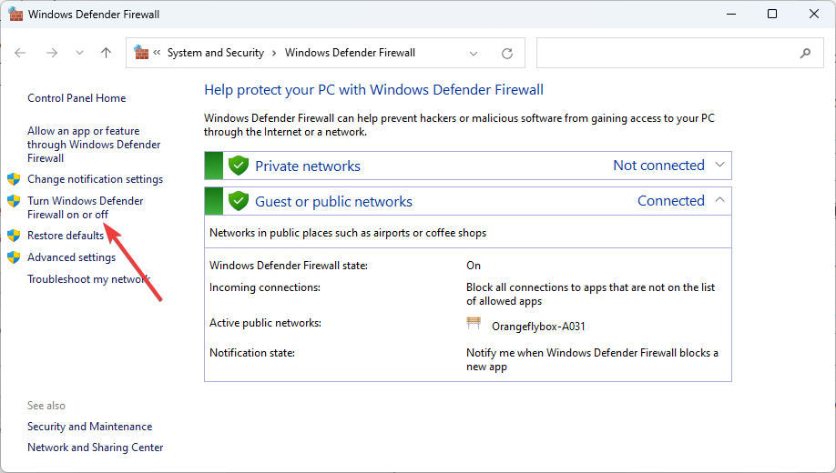The height and width of the screenshot is (473, 836).
Task: Select Orangeflybox-A031 network name
Action: pyautogui.click(x=538, y=327)
